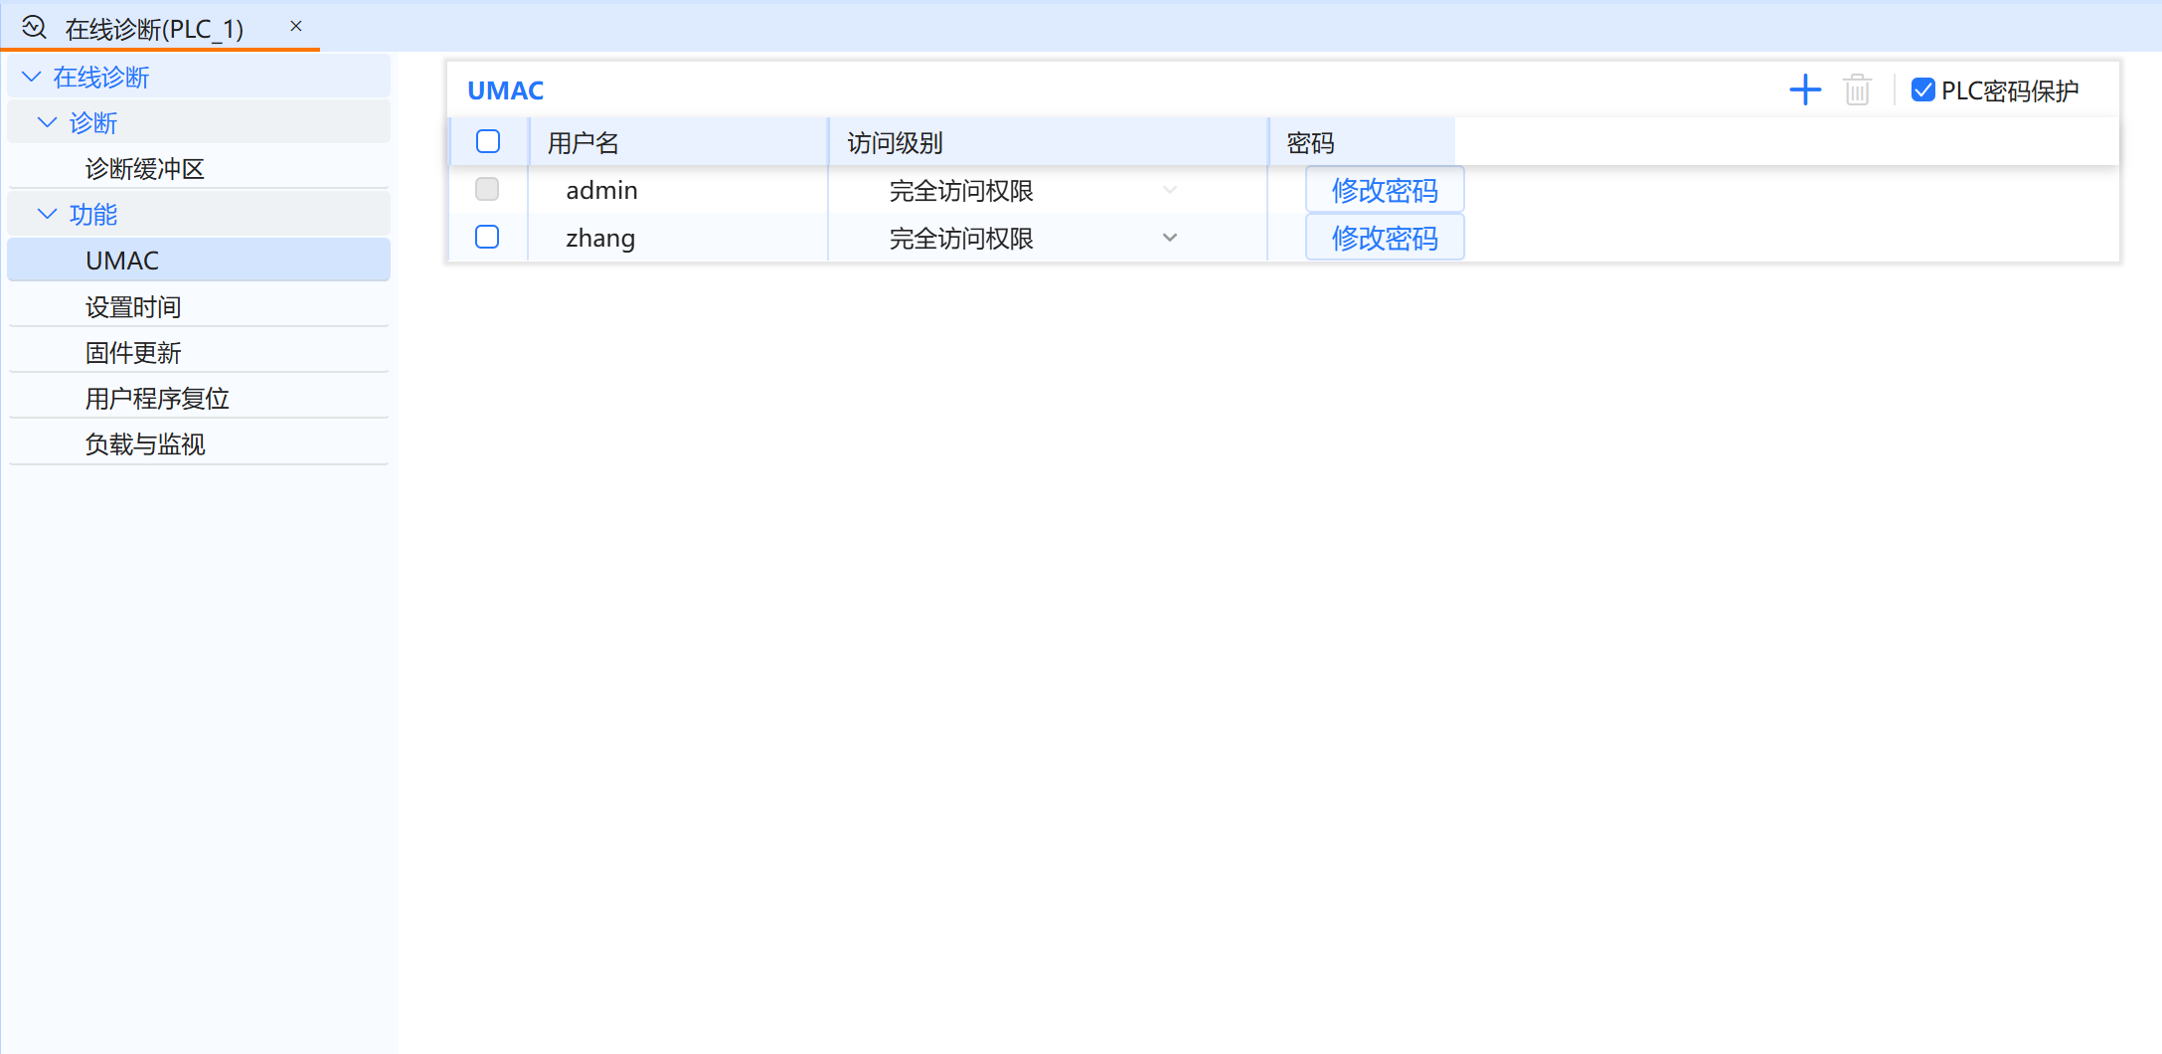Click 修改密码 button for admin
2162x1054 pixels.
coord(1384,190)
